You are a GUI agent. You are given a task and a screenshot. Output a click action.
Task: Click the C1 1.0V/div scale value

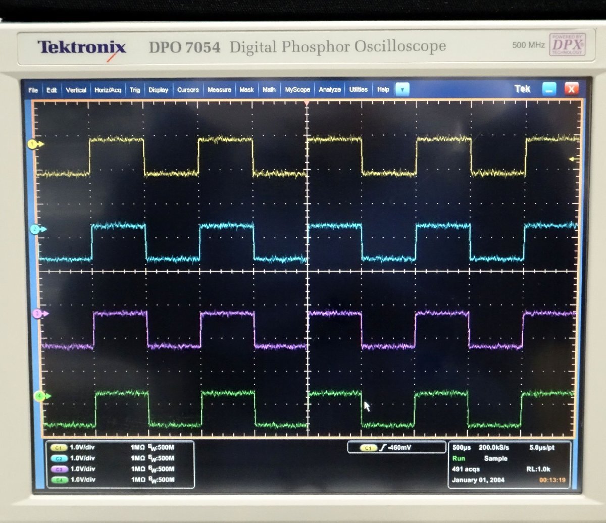[82, 448]
